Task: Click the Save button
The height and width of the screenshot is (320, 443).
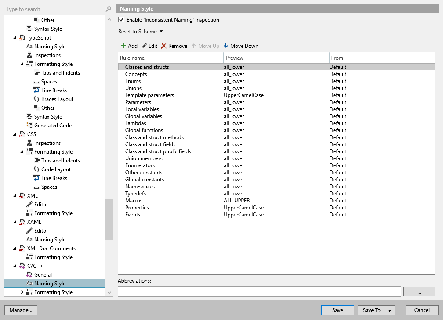Action: click(x=337, y=310)
